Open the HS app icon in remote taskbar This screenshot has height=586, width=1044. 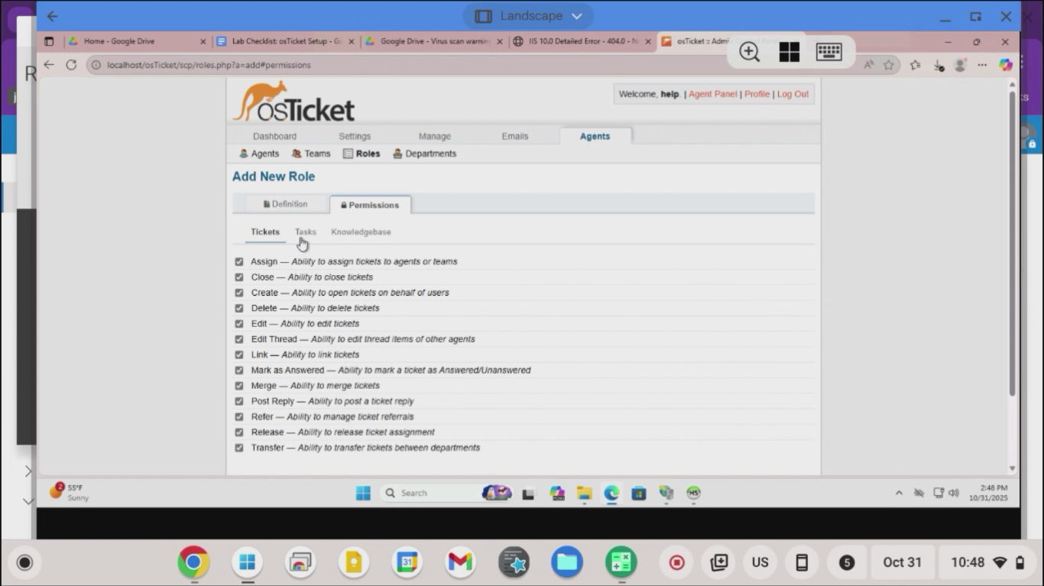point(694,493)
